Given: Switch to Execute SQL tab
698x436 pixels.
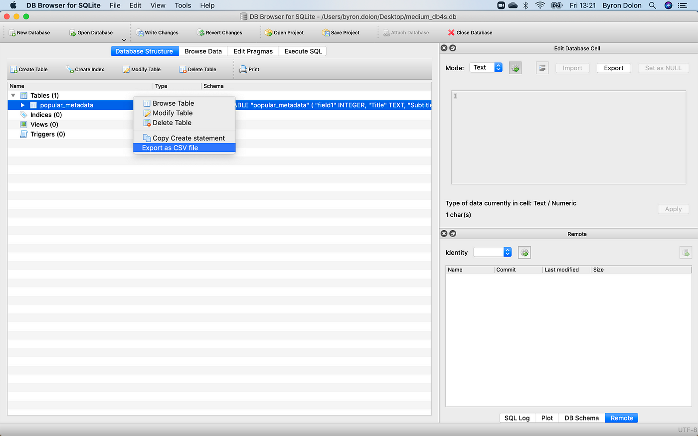Looking at the screenshot, I should [303, 51].
